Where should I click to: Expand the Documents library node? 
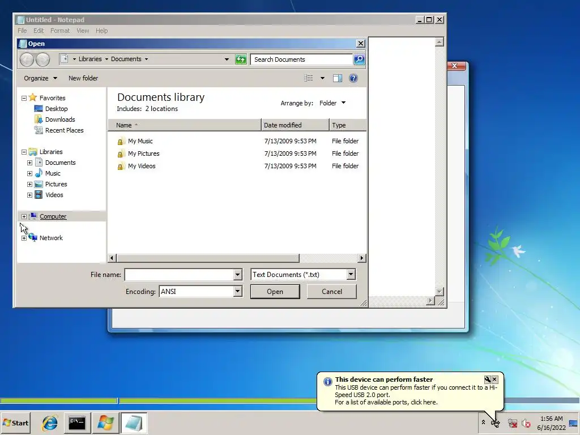coord(29,163)
